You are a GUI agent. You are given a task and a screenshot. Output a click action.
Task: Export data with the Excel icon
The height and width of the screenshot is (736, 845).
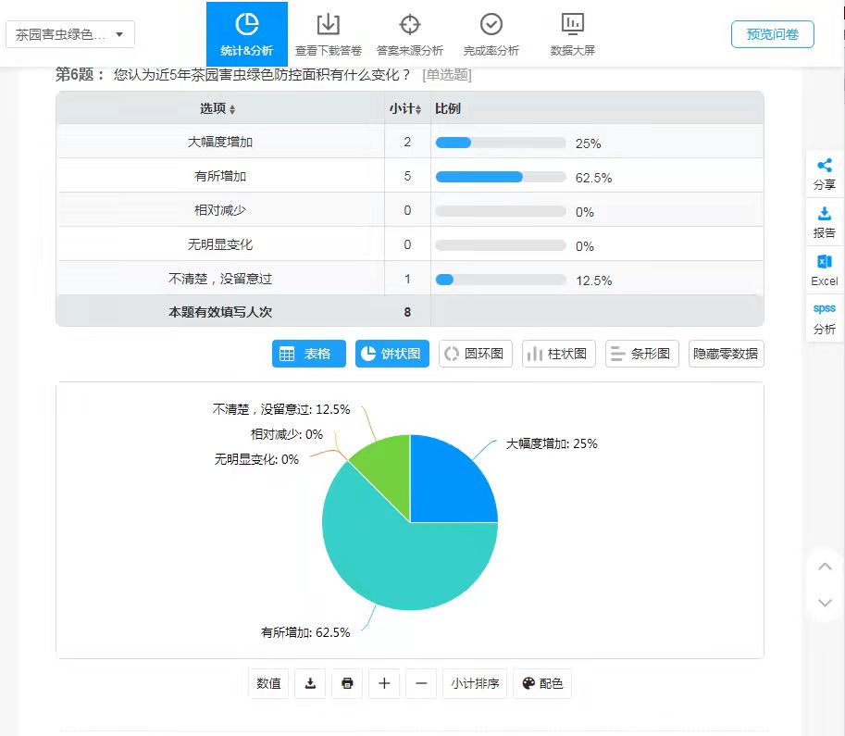click(824, 269)
